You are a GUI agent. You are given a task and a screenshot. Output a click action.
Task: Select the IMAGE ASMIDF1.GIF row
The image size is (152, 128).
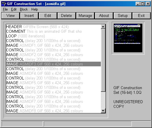point(53,45)
